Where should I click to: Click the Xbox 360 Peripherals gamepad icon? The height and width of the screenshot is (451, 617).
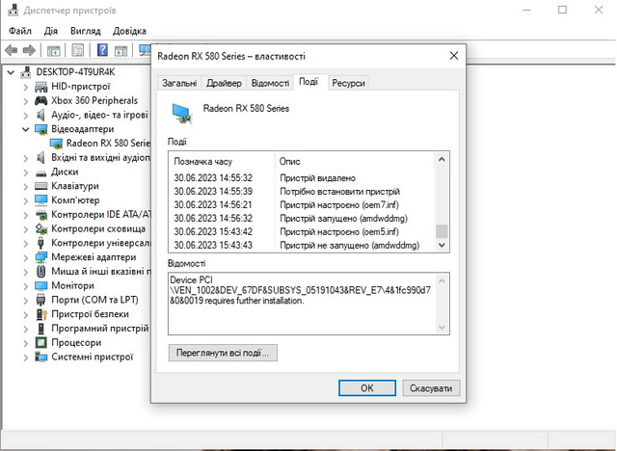(41, 100)
